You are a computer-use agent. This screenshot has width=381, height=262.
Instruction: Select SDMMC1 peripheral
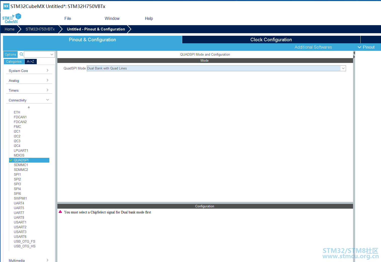[x=21, y=165]
